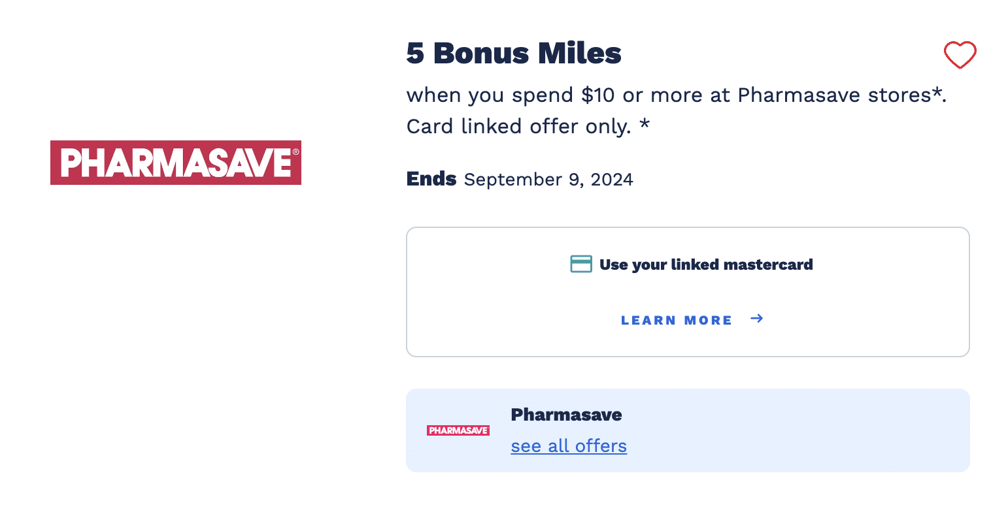This screenshot has height=516, width=1008.
Task: Open the LEARN MORE link
Action: click(676, 320)
